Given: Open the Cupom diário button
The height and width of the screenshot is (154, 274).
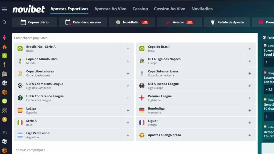Looking at the screenshot, I should (35, 22).
